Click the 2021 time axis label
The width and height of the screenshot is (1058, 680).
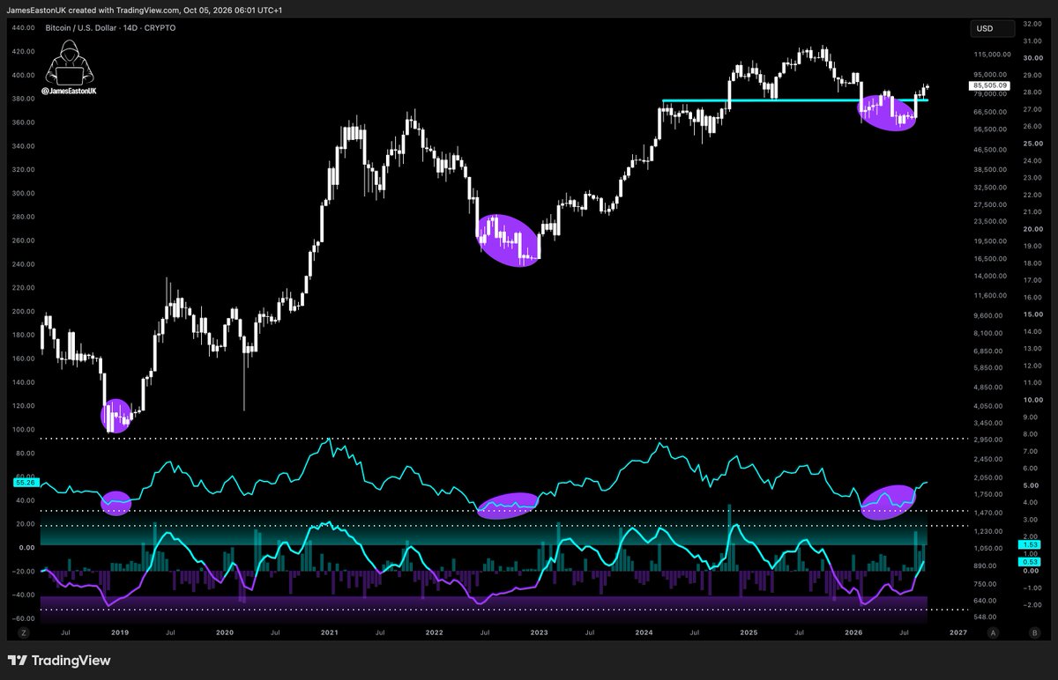[330, 632]
